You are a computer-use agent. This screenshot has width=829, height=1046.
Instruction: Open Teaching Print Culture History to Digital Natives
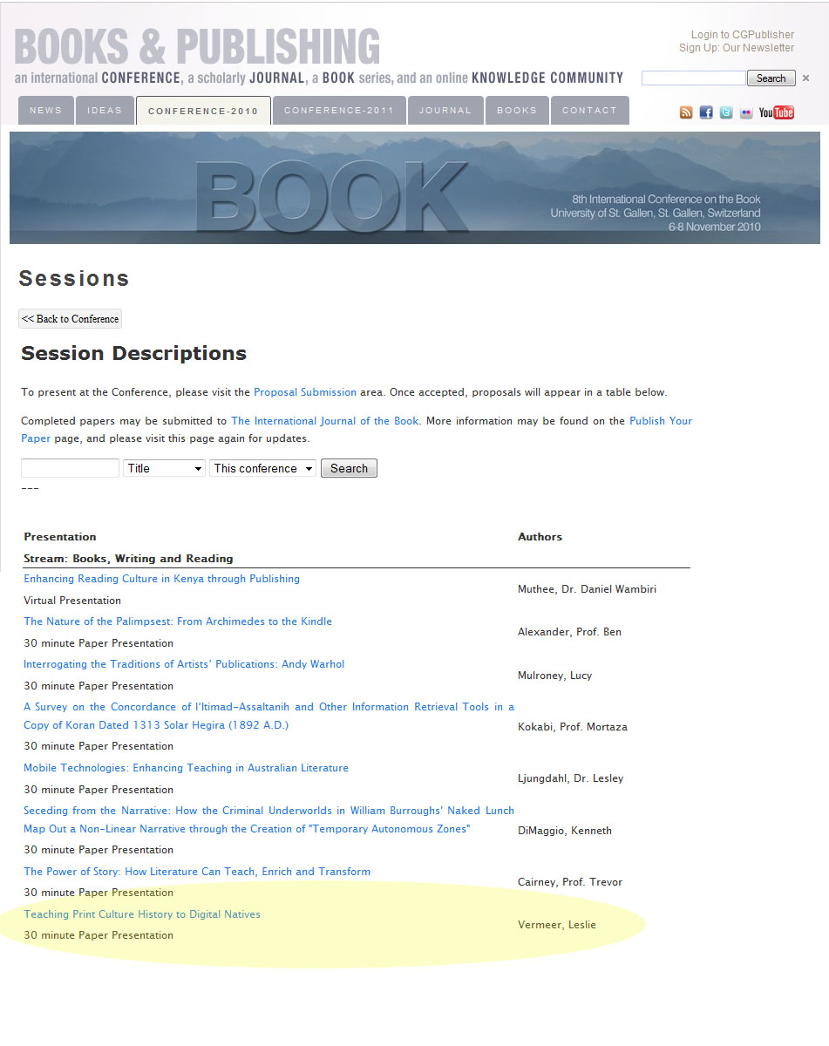(x=142, y=914)
